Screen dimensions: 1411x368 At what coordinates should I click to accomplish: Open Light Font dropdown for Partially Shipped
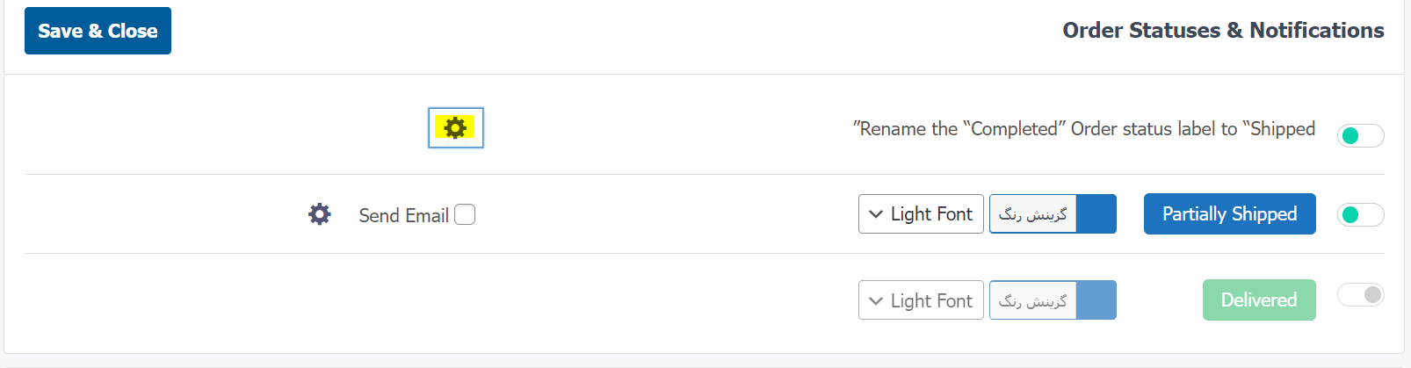click(x=921, y=213)
